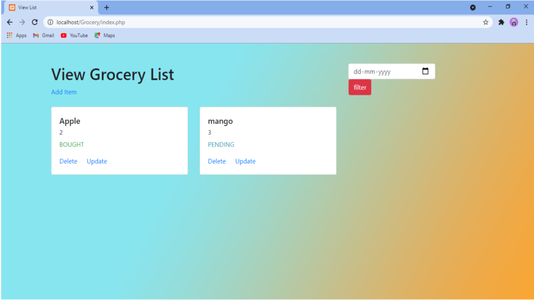Click the filter button
The image size is (534, 300).
click(359, 87)
